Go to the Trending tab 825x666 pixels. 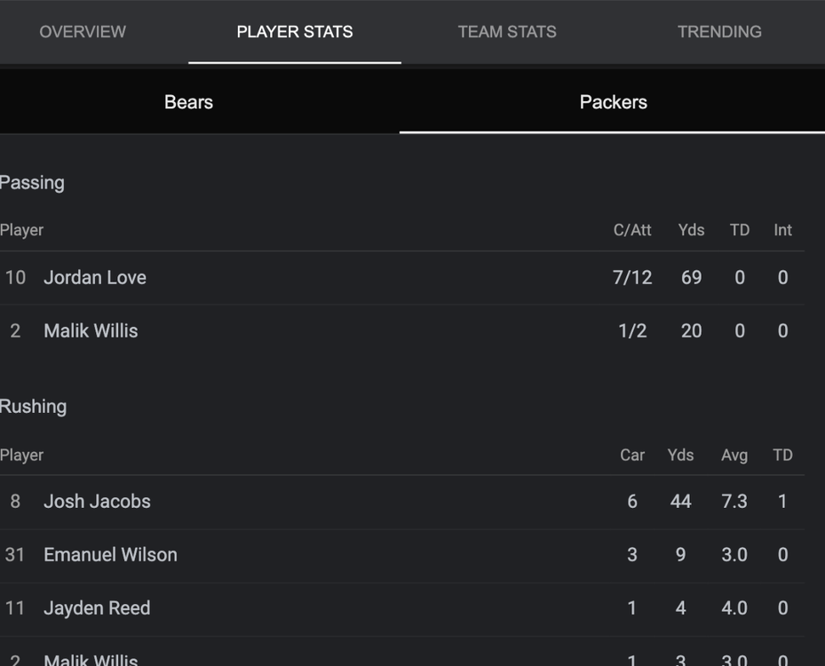click(719, 32)
